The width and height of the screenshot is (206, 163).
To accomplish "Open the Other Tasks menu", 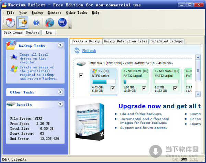I will click(77, 13).
